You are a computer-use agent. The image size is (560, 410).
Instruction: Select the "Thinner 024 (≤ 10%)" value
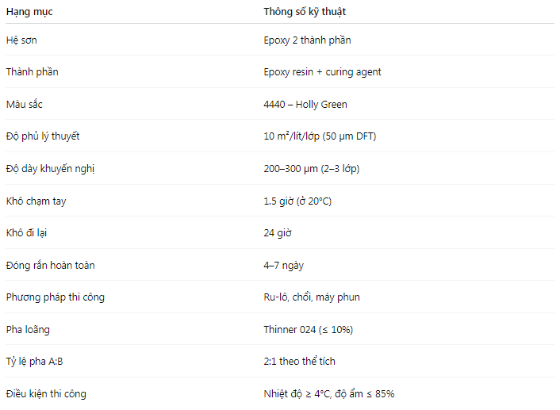309,329
